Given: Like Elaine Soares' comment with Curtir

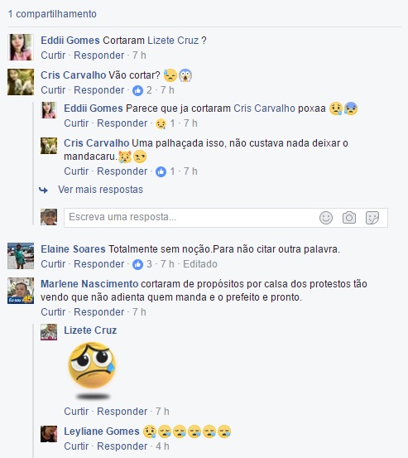Looking at the screenshot, I should [53, 264].
